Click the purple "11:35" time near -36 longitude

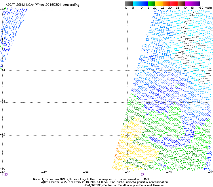point(140,175)
